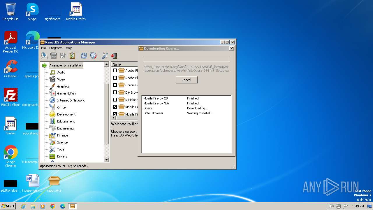Open the File menu
Screen dimensions: 373x210
(43, 48)
